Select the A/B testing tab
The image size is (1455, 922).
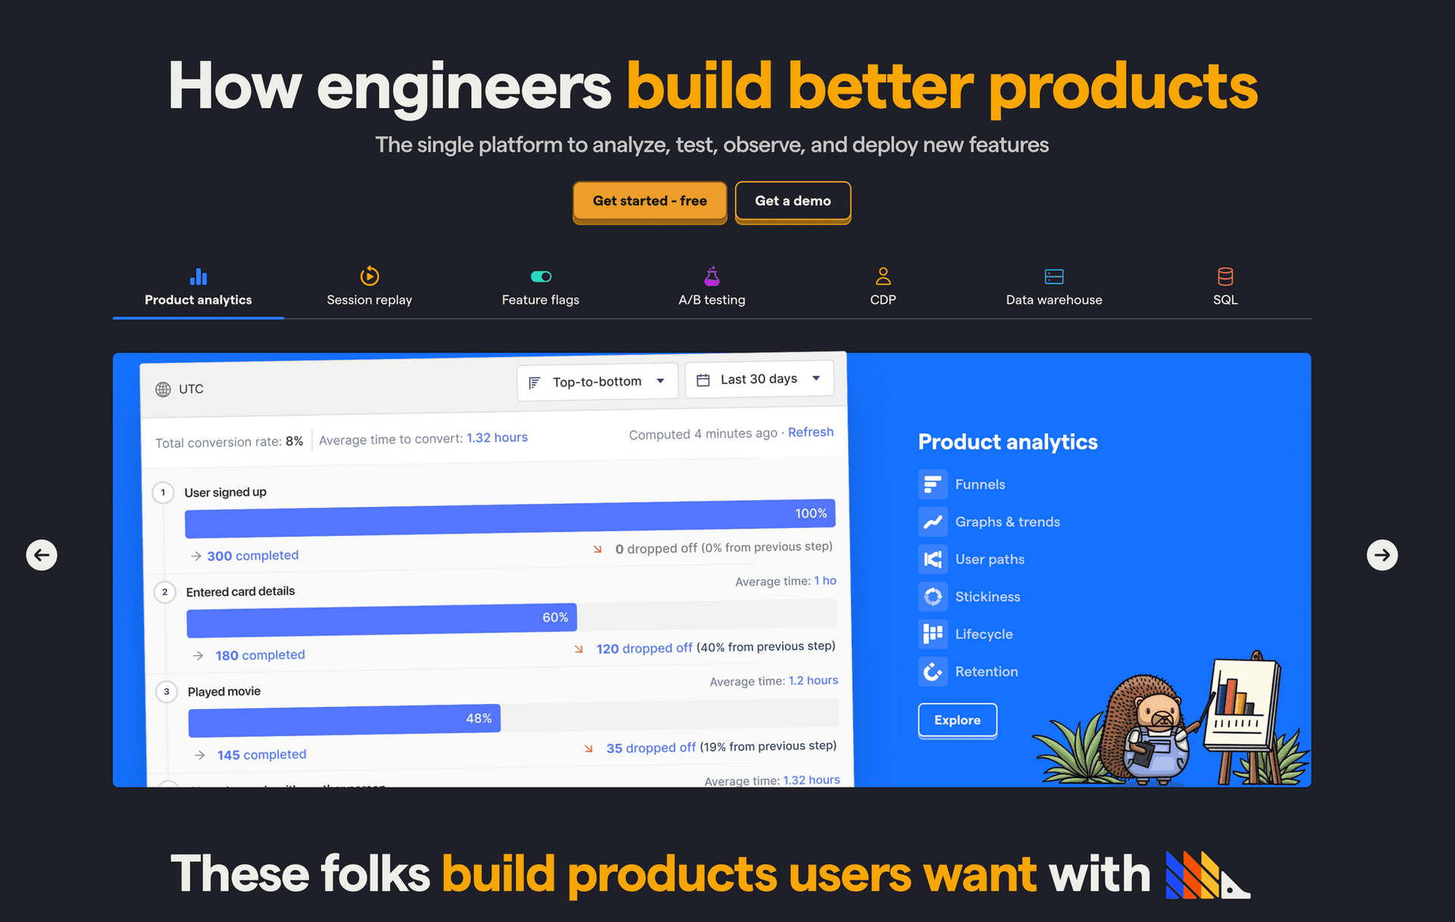711,288
